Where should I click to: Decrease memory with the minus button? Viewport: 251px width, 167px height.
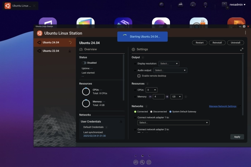[150, 97]
